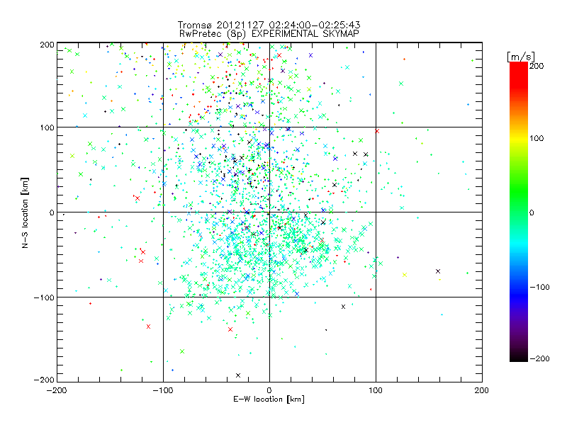
Task: Click the 'N-S location [km]' axis label
Action: tap(25, 212)
